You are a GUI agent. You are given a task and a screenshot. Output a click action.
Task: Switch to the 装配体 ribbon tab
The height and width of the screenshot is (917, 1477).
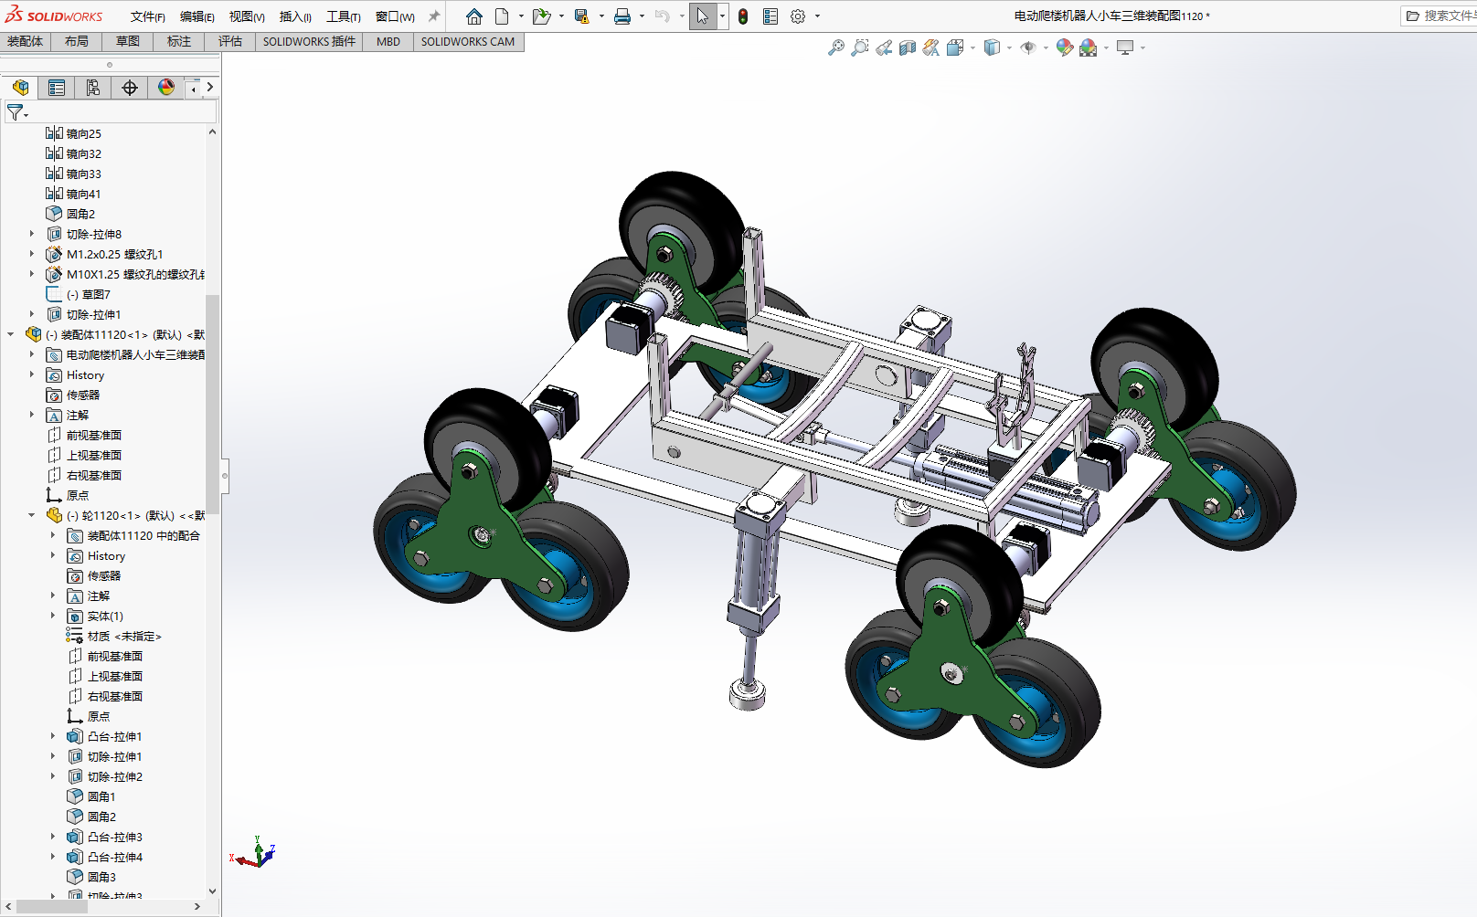click(26, 42)
